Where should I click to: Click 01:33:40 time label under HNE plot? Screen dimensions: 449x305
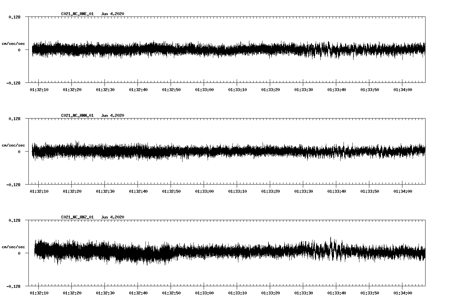click(337, 90)
